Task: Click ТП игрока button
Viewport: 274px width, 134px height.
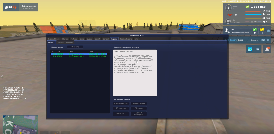Action: [x=139, y=108]
